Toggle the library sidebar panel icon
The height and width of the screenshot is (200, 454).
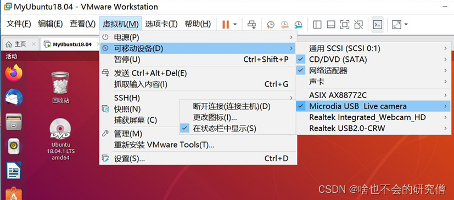317,25
